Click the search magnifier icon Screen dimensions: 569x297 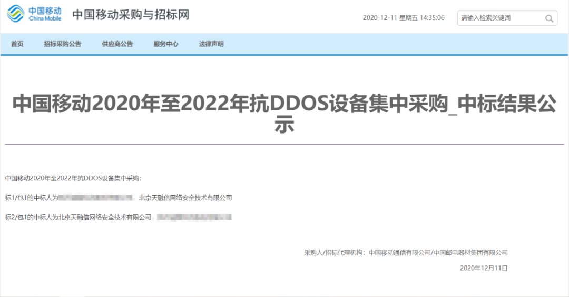click(x=549, y=18)
